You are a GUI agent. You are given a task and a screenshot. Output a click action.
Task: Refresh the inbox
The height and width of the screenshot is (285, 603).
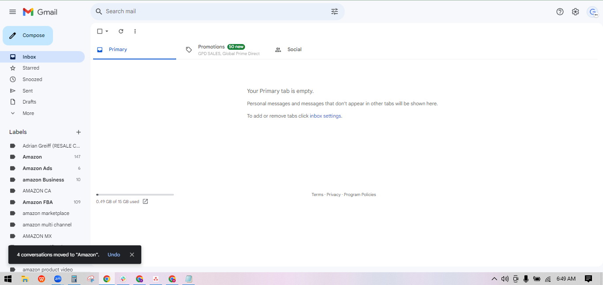coord(121,31)
